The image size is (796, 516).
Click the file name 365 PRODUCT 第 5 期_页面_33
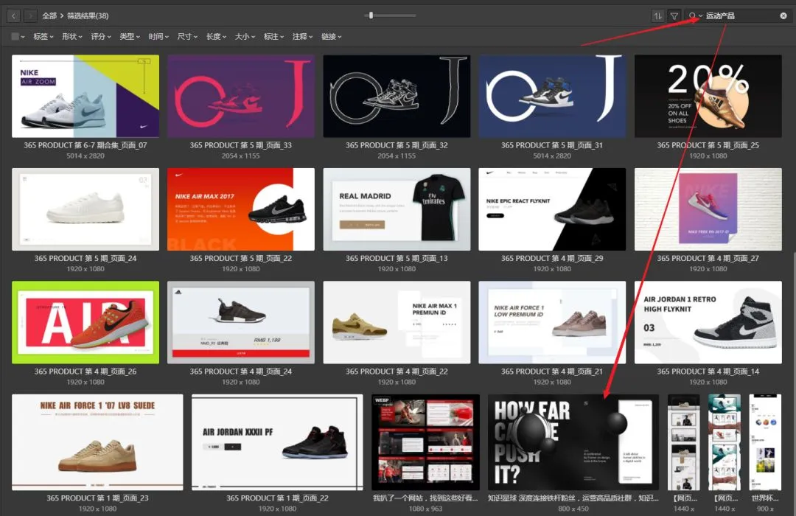(x=240, y=145)
